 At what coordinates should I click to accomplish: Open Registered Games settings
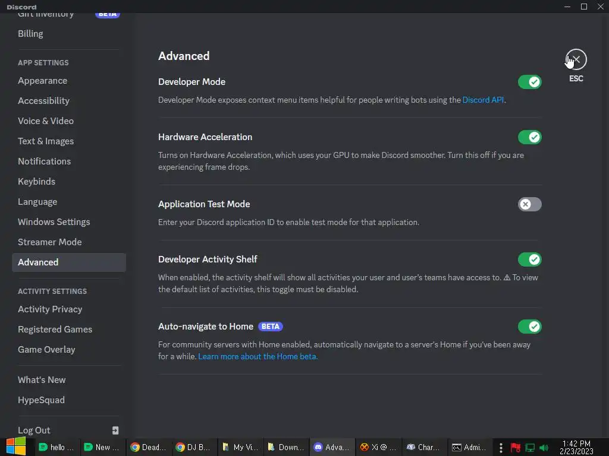tap(69, 329)
